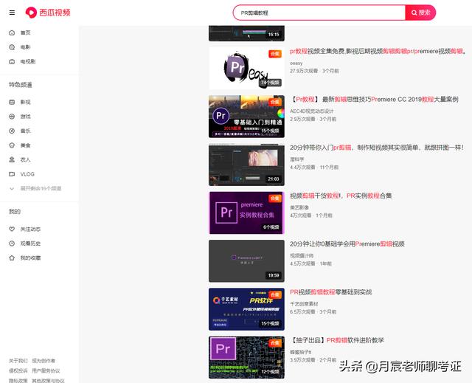This screenshot has width=472, height=383.
Task: Click 27.9万次观看 view count
Action: 304,71
